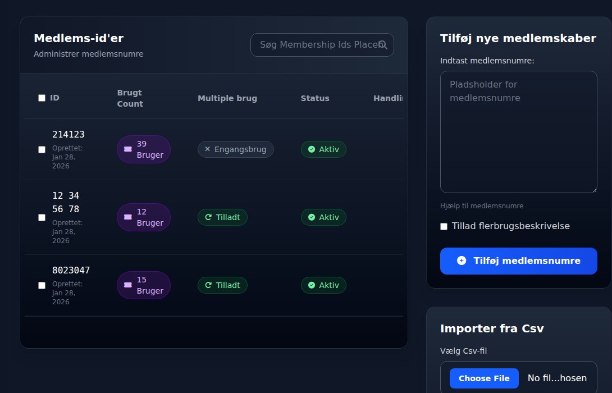Click member ID 8023047 text
This screenshot has width=612, height=393.
71,270
